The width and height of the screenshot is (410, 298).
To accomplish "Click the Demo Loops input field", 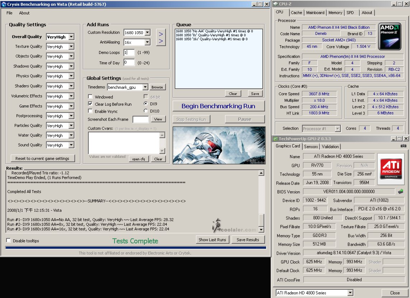I will [129, 52].
